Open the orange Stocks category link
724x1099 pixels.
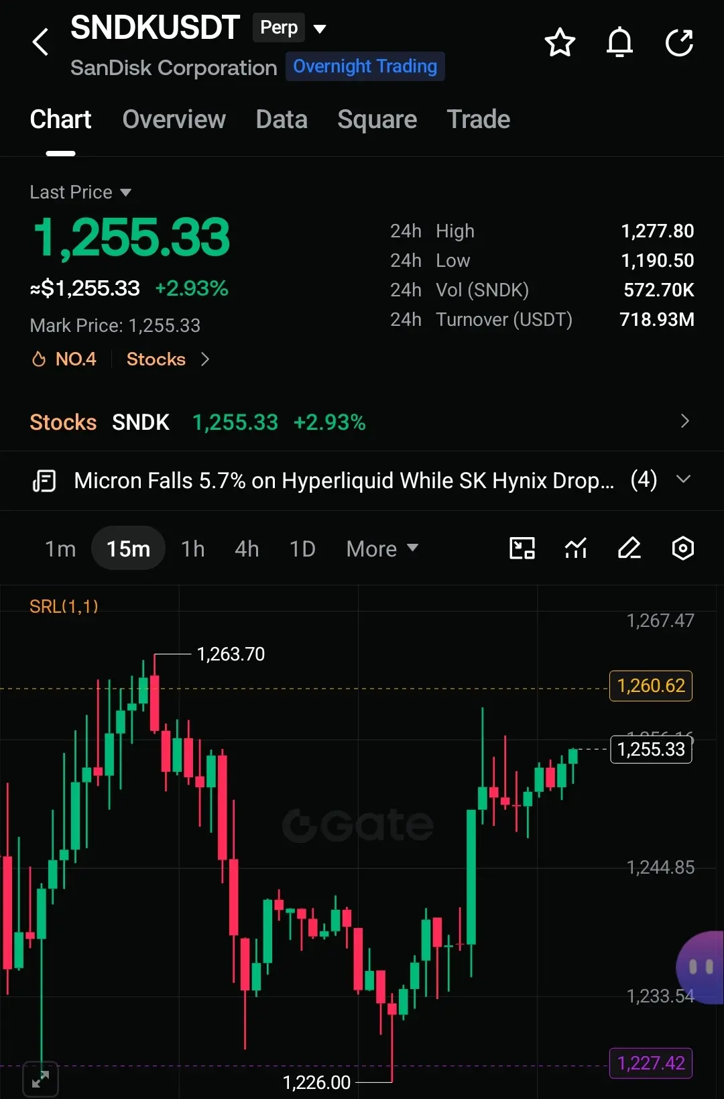(x=156, y=359)
